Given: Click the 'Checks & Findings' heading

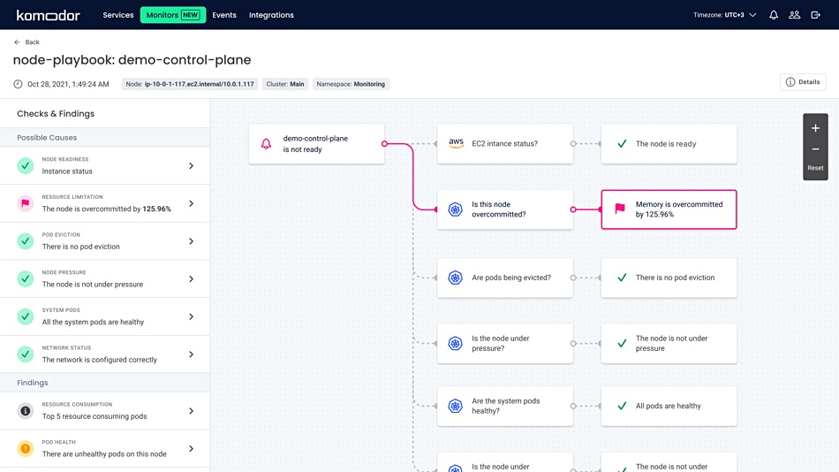Looking at the screenshot, I should point(56,113).
